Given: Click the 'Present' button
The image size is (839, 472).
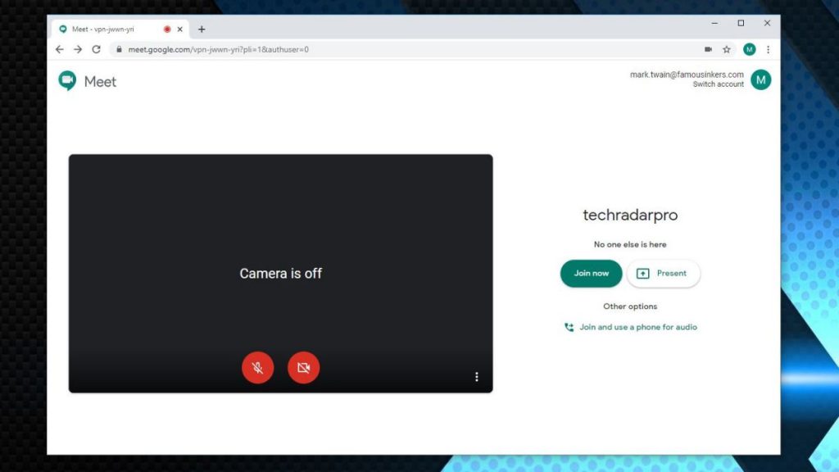Looking at the screenshot, I should pos(664,273).
